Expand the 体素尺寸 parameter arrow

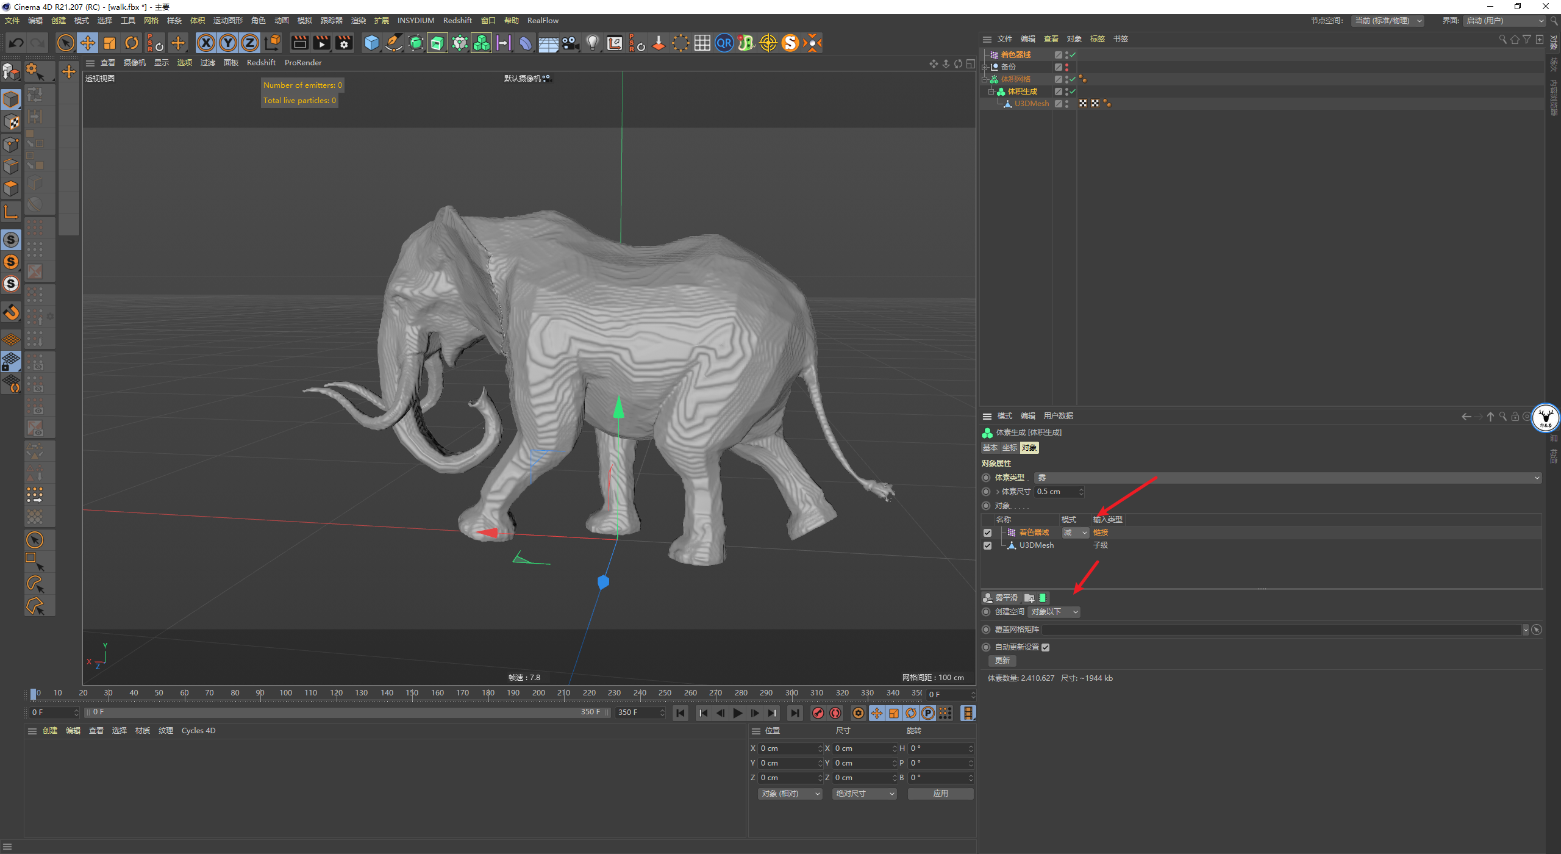pos(998,492)
